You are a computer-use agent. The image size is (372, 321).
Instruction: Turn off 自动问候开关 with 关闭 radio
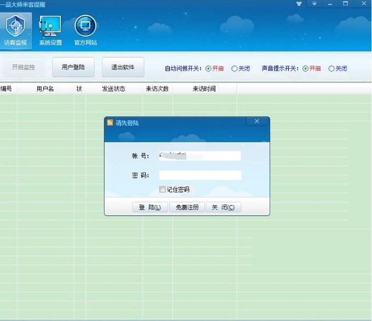pyautogui.click(x=234, y=69)
